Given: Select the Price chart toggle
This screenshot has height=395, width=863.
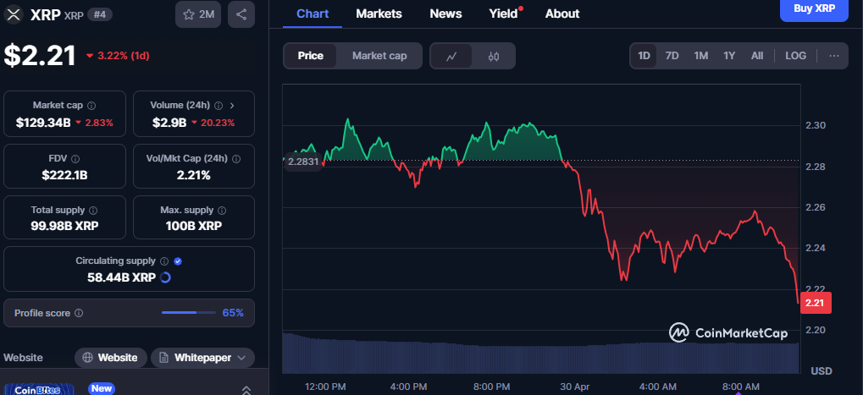Looking at the screenshot, I should tap(311, 56).
